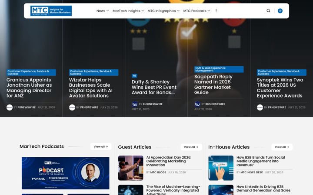Read How LinkedIn Is Driving B2B Demand article

[263, 188]
